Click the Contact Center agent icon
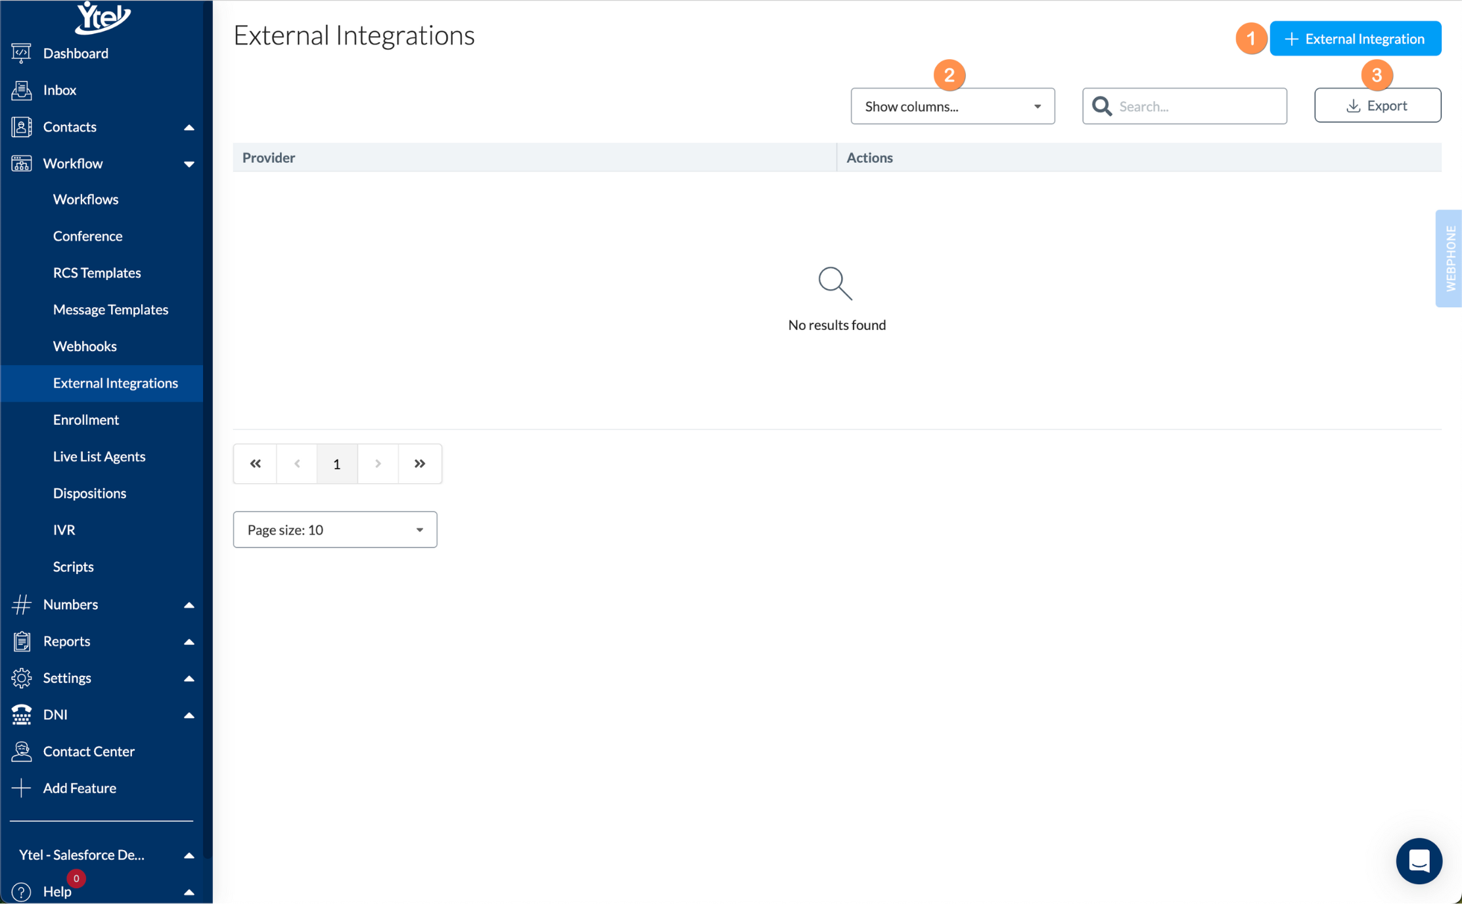The width and height of the screenshot is (1462, 904). tap(21, 751)
